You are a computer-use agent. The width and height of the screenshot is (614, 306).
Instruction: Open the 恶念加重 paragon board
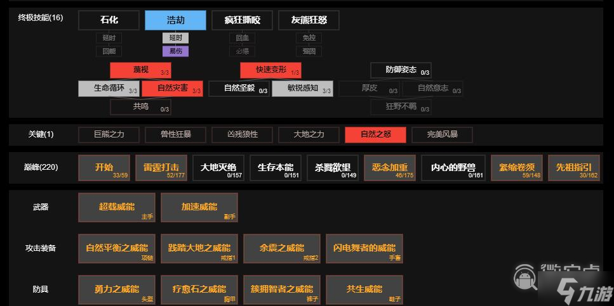[x=390, y=168]
